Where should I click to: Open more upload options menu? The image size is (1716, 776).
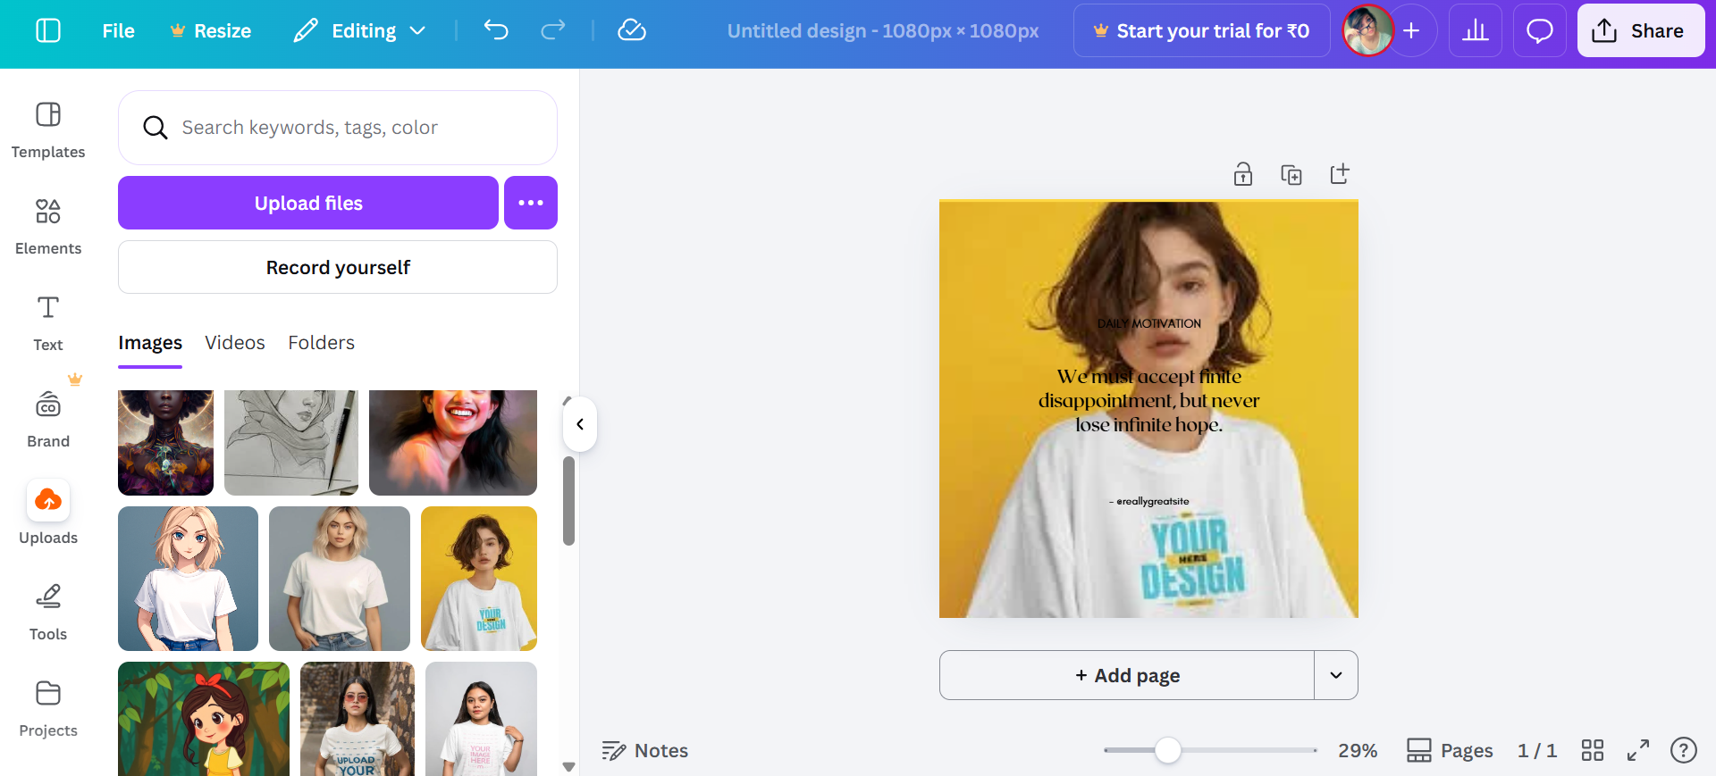(x=531, y=203)
